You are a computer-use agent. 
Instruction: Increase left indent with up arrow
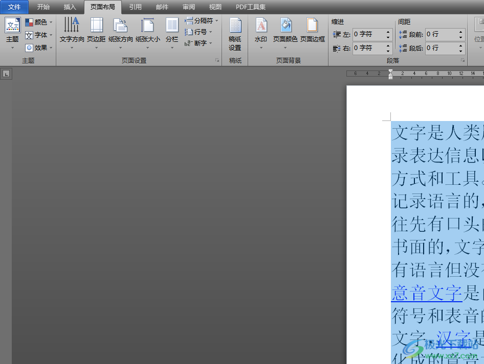pyautogui.click(x=388, y=32)
